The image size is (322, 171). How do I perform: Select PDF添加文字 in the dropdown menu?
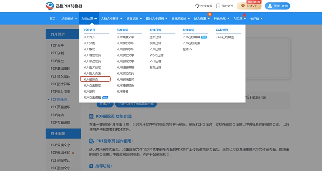(125, 55)
